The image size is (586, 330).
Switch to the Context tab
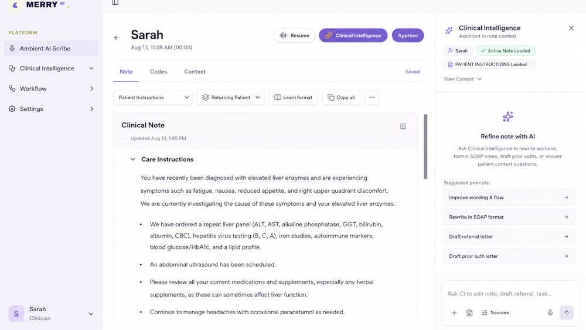(x=195, y=72)
